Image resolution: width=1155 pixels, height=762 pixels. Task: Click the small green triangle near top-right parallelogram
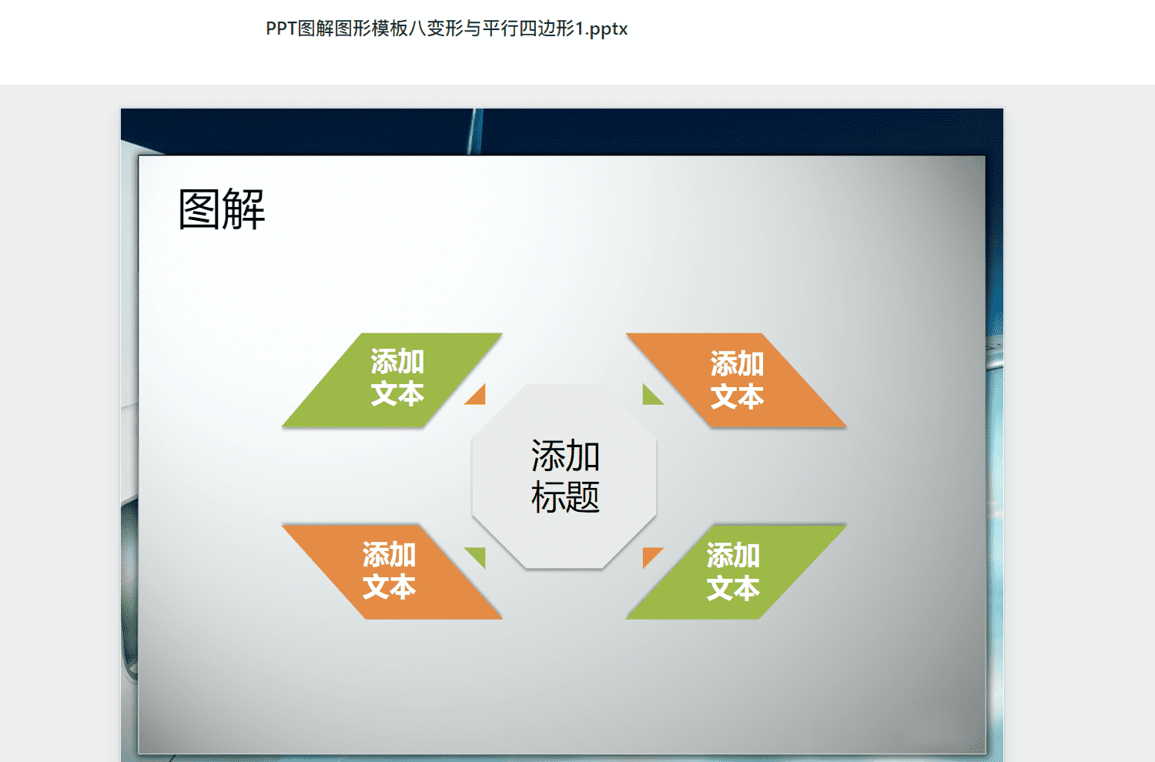[650, 396]
